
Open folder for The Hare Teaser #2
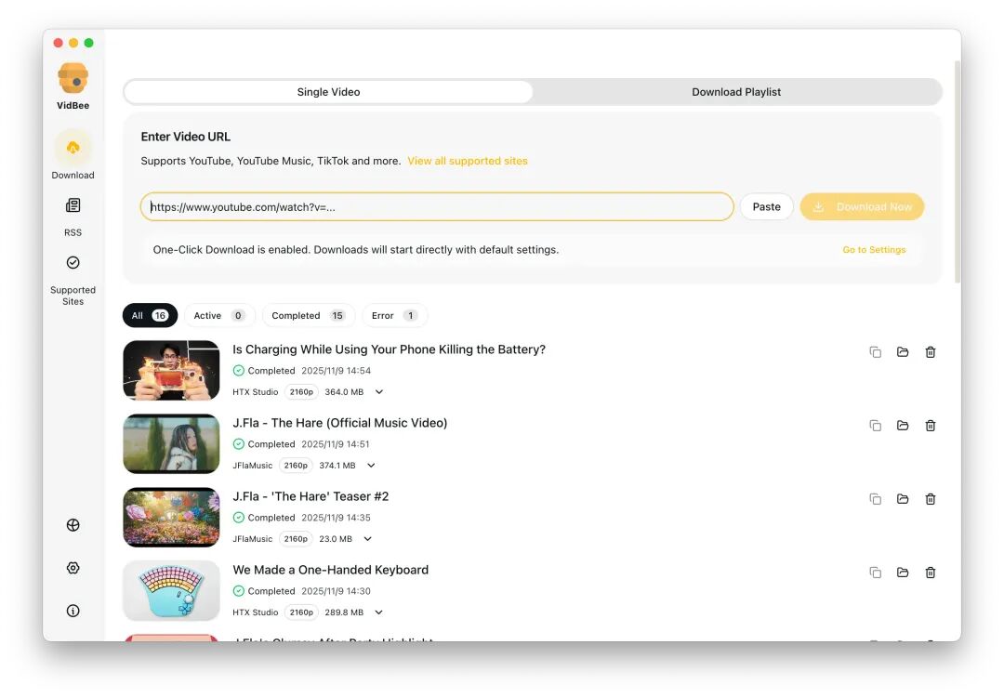click(x=903, y=499)
